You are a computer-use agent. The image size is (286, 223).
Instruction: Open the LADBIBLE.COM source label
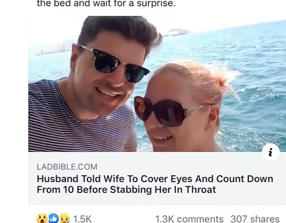tap(67, 167)
